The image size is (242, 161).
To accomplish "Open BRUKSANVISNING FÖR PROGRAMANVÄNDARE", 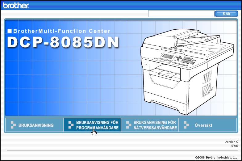I will (x=92, y=125).
